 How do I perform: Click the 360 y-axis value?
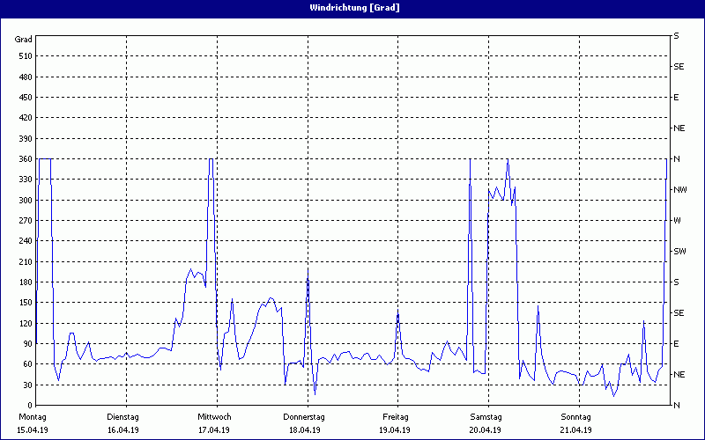point(26,159)
